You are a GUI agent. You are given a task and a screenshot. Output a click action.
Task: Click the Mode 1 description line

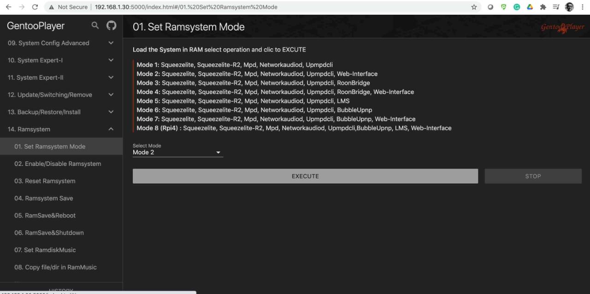[235, 65]
